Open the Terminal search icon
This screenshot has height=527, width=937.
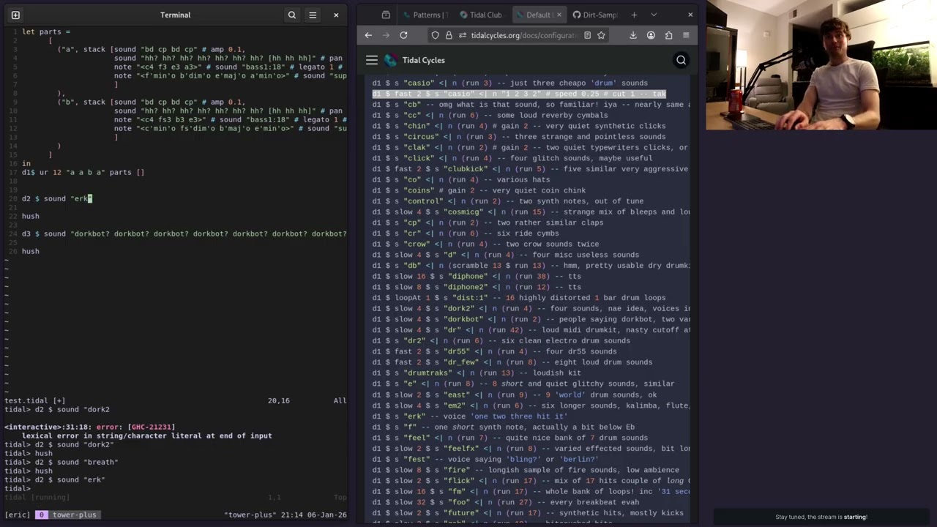292,15
